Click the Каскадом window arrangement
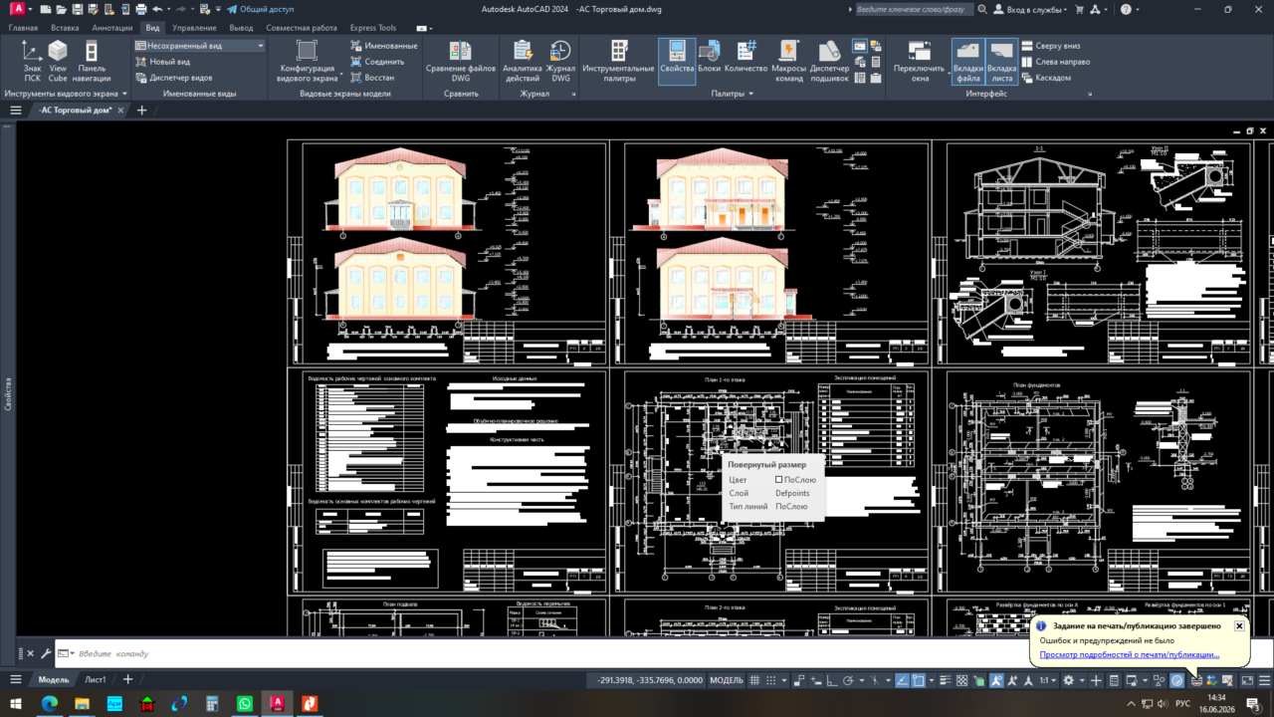 click(1045, 77)
